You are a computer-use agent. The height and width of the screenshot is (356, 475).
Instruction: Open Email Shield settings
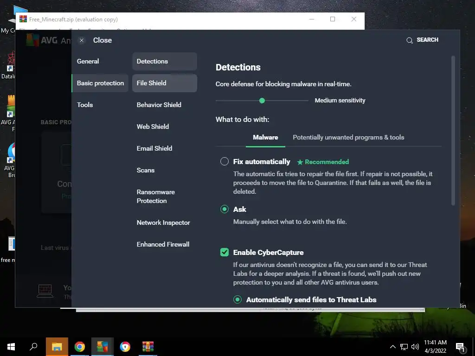click(x=154, y=148)
